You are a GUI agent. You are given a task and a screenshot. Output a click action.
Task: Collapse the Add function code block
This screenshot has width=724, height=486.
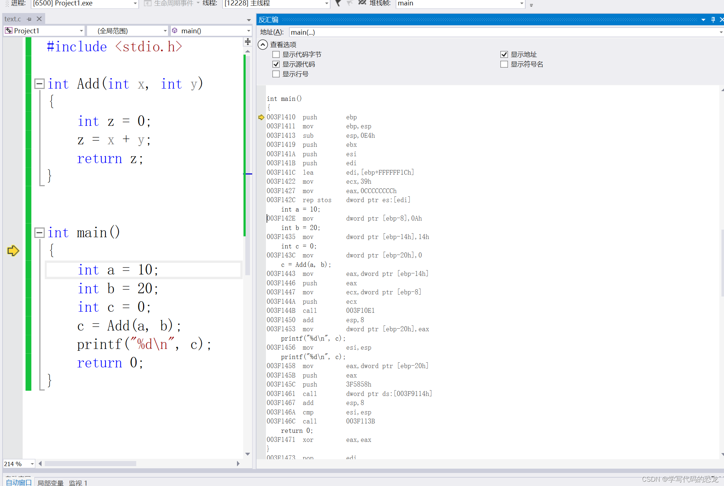(x=39, y=84)
